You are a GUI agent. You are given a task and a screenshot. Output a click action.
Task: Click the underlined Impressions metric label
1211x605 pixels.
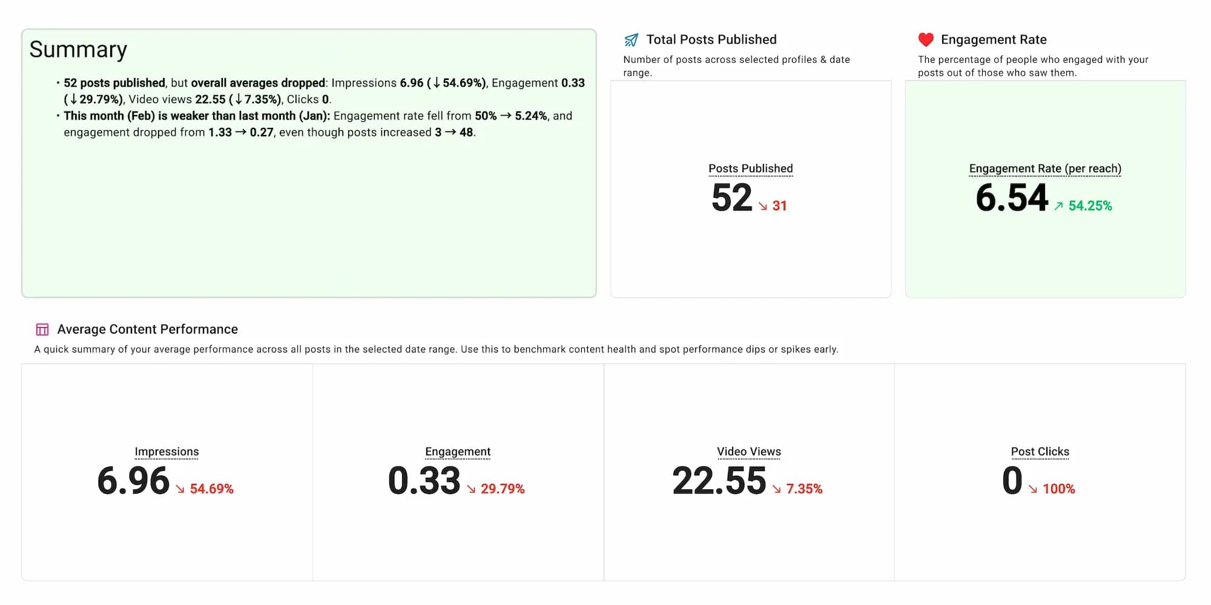167,452
